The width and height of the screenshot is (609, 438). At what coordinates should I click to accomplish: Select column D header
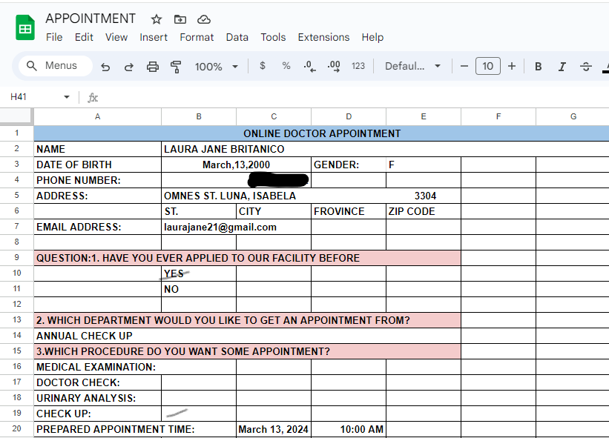(349, 116)
